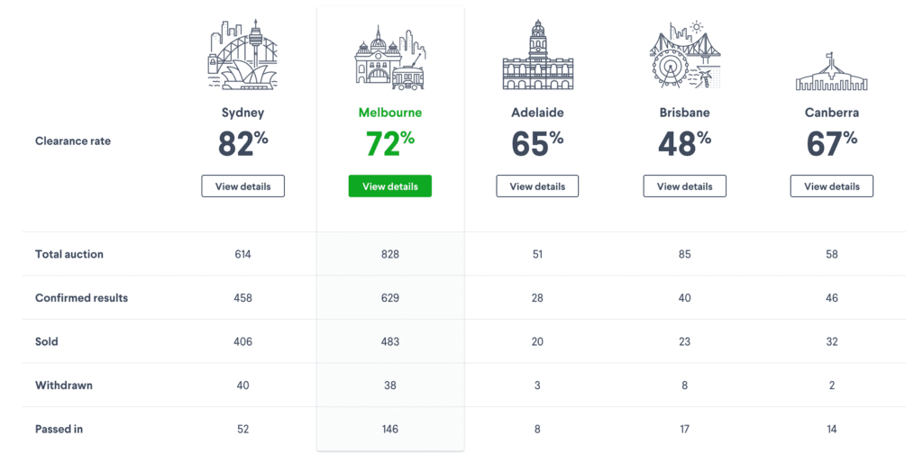
Task: Open View details for Canberra
Action: click(832, 186)
